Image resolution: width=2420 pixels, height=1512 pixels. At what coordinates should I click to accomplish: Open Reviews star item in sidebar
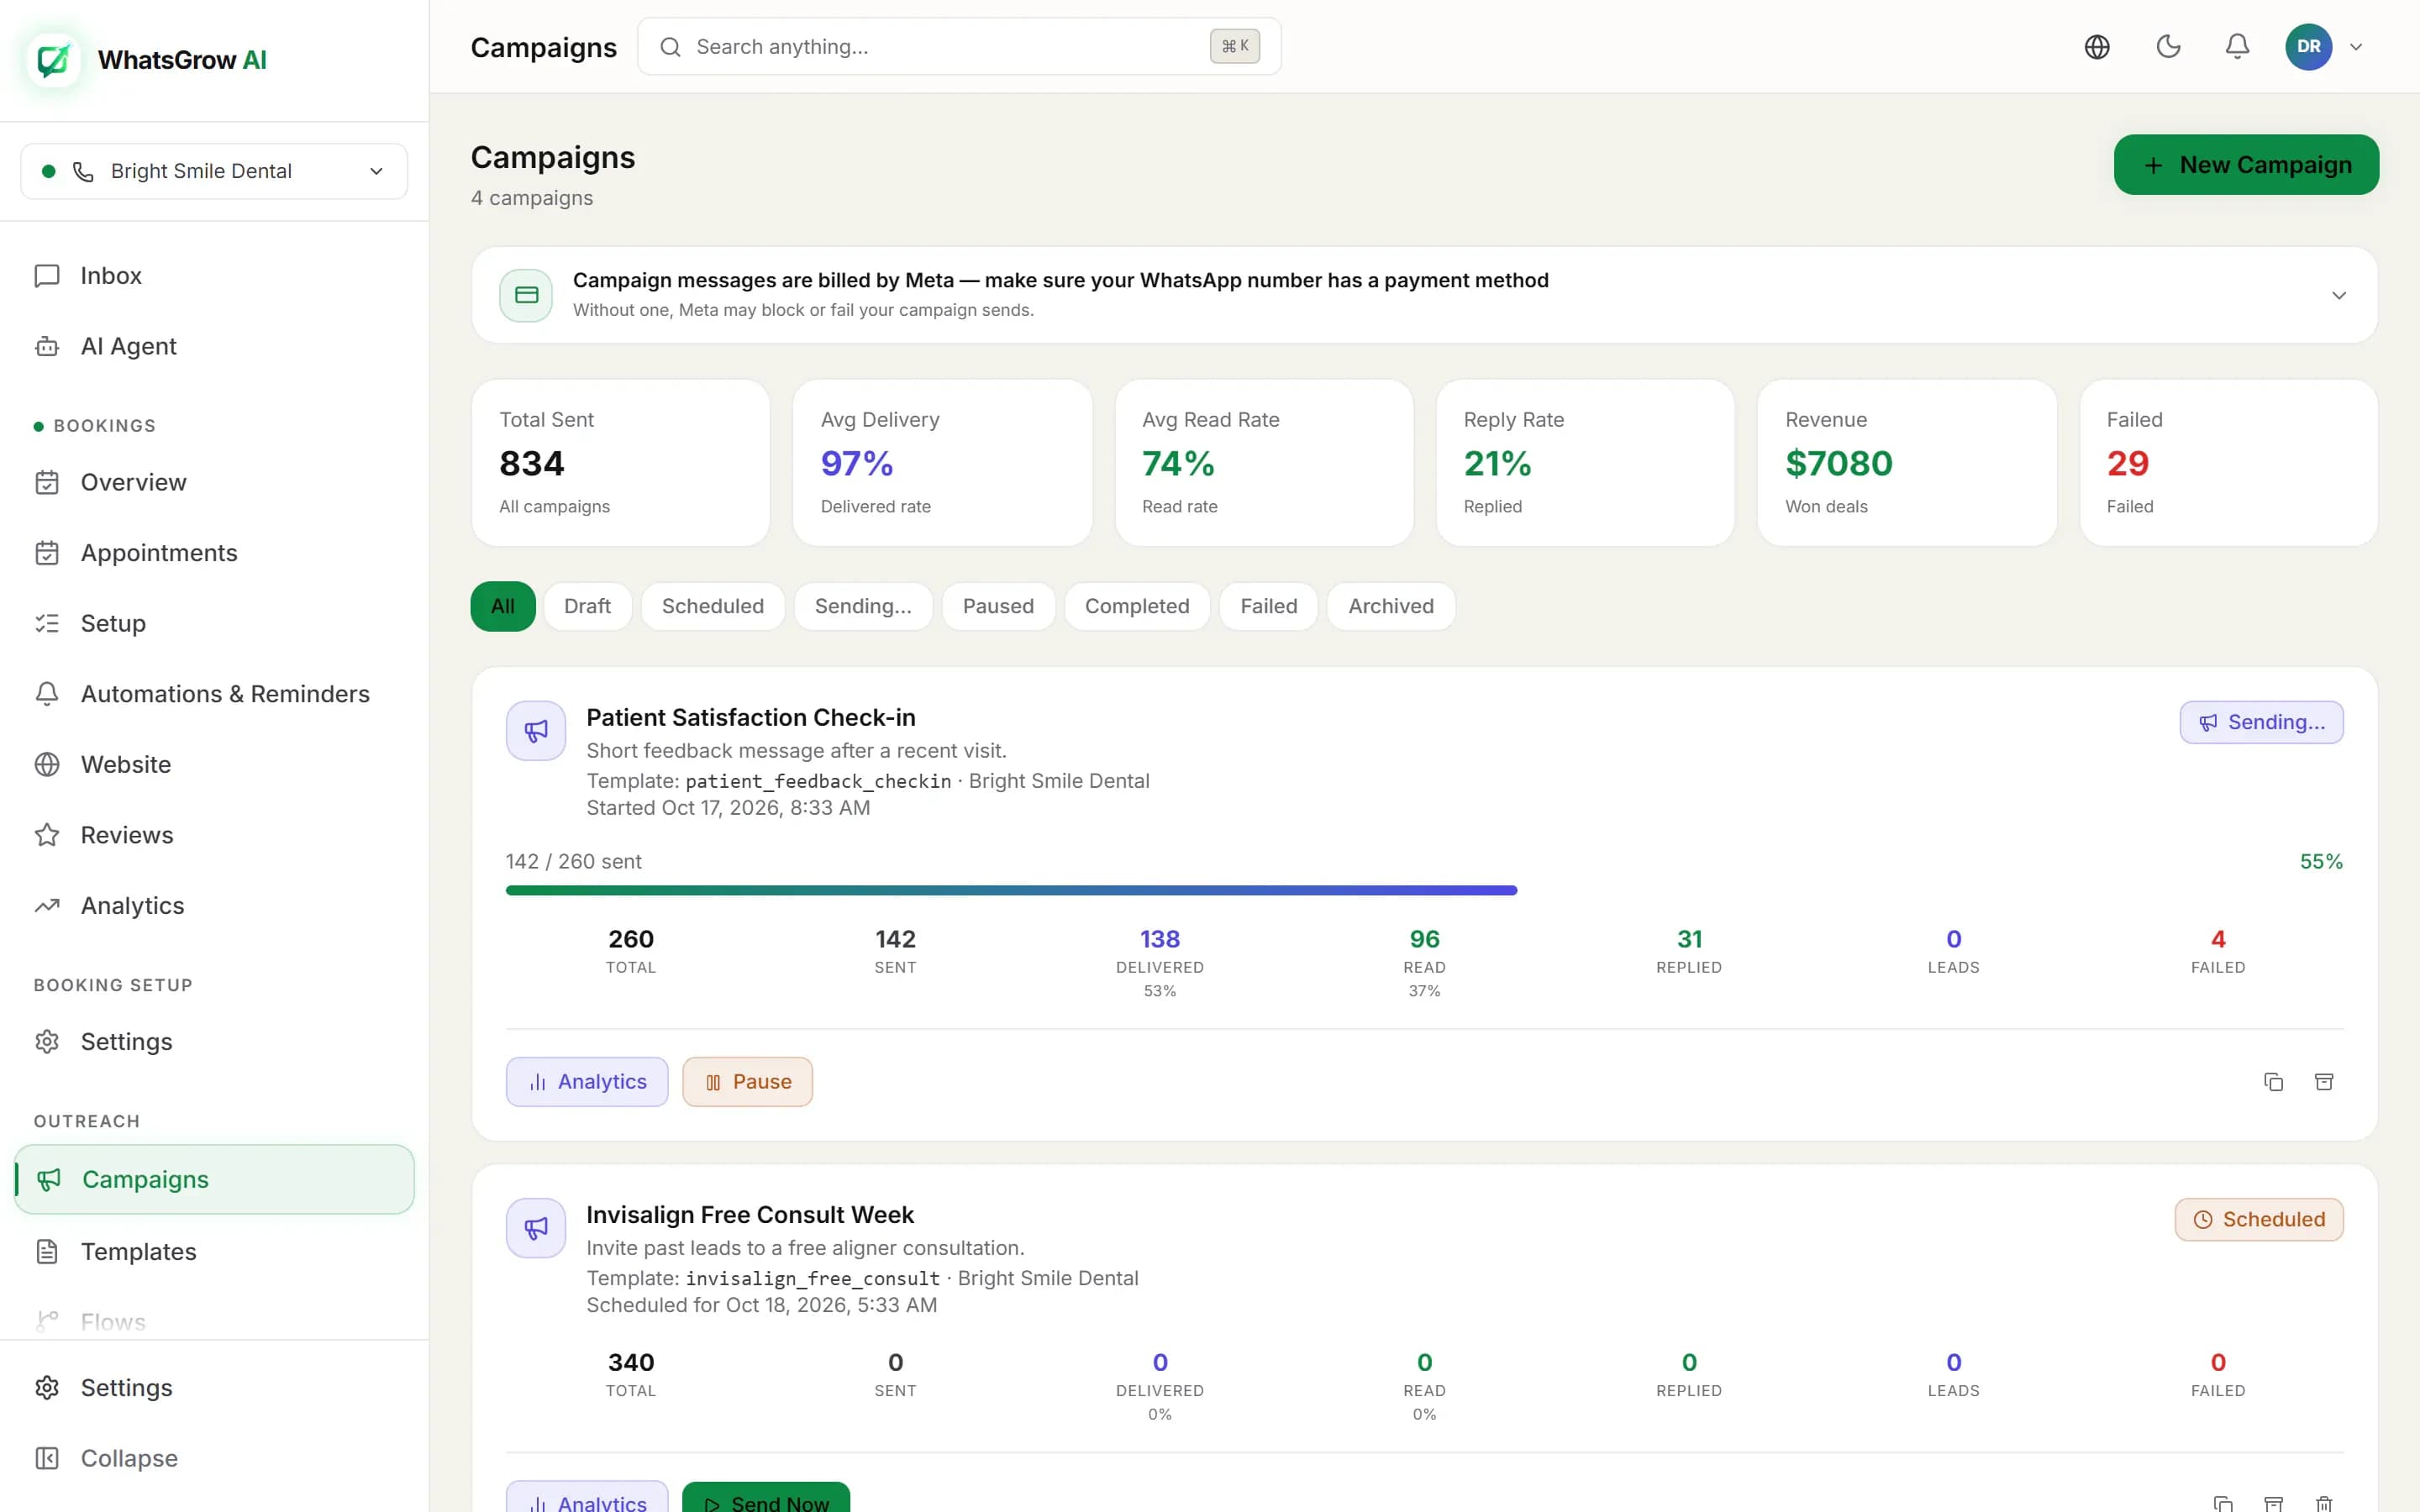[x=214, y=835]
